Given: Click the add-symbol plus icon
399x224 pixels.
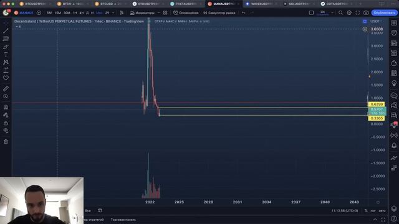Looking at the screenshot, I should 39,12.
